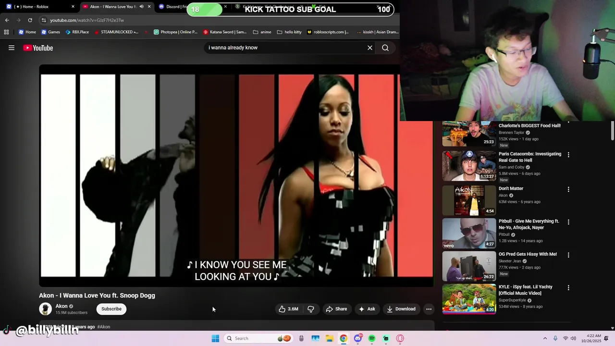Open options for Don't Matter video

click(568, 189)
